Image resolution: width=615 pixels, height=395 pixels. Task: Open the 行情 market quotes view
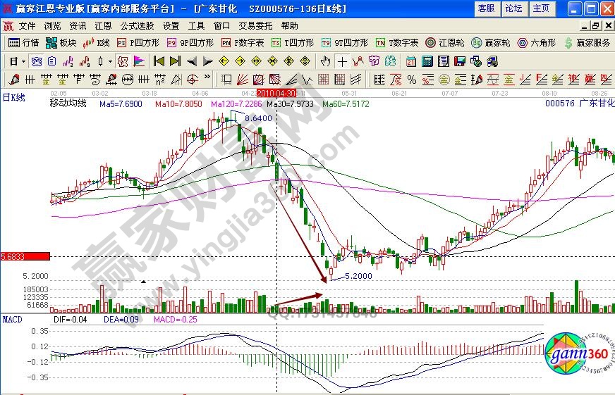pos(23,43)
